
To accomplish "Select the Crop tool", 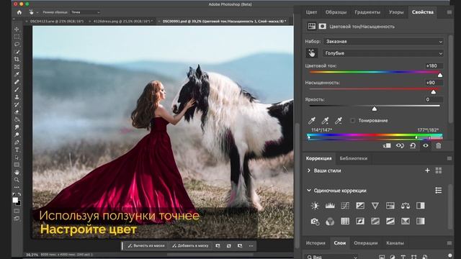I will (17, 59).
